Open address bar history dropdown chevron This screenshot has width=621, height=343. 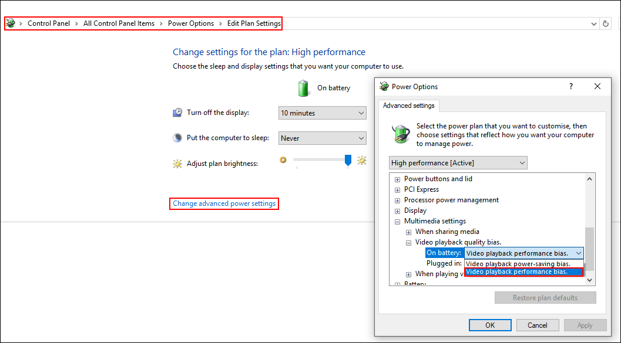tap(593, 24)
